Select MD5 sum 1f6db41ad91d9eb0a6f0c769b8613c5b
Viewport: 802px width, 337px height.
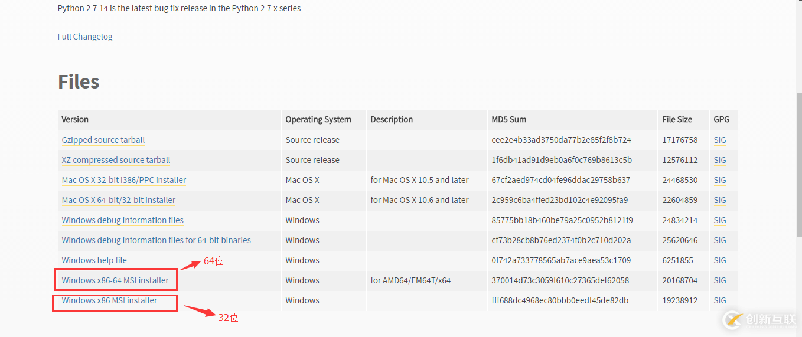pyautogui.click(x=562, y=160)
